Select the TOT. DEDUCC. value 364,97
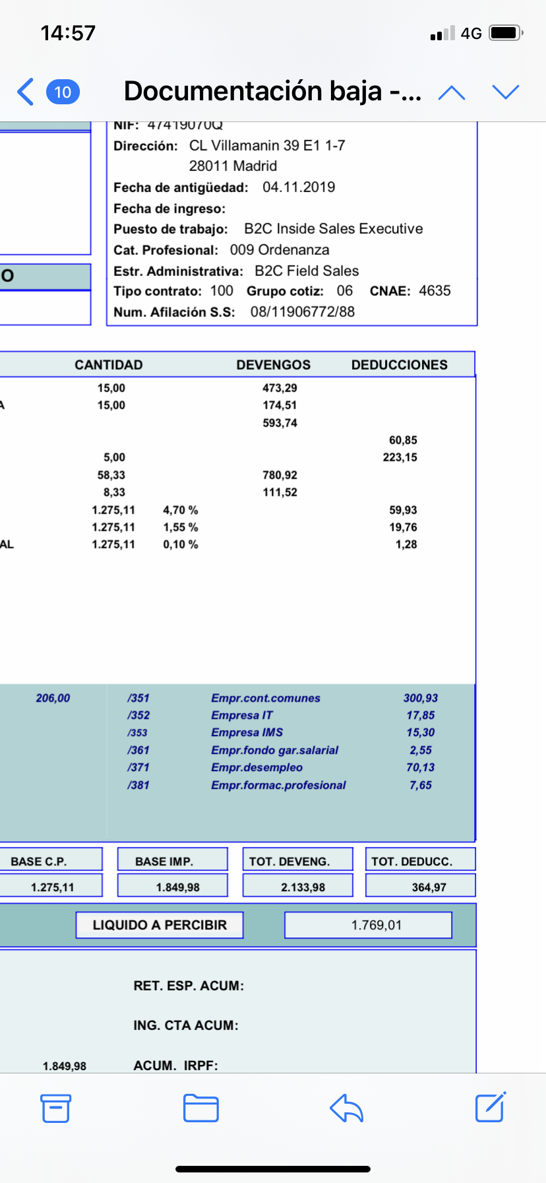This screenshot has height=1183, width=546. [421, 887]
